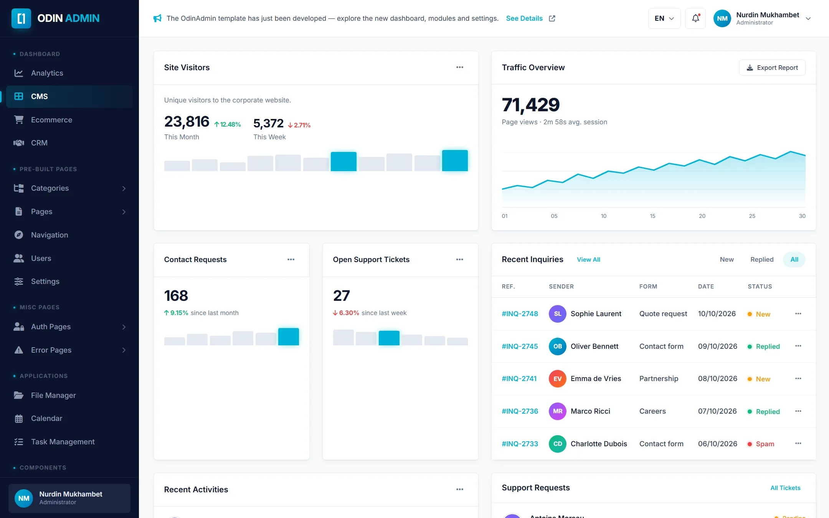Open row actions for Charlotte Dubois inquiry
This screenshot has height=518, width=829.
tap(798, 443)
